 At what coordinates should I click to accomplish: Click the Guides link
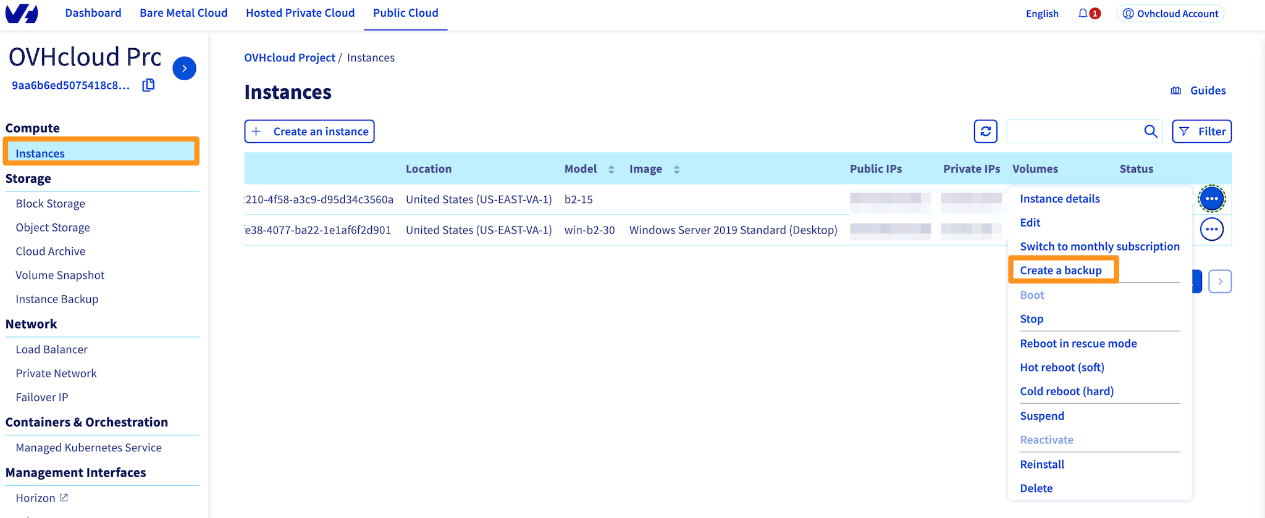[x=1208, y=91]
